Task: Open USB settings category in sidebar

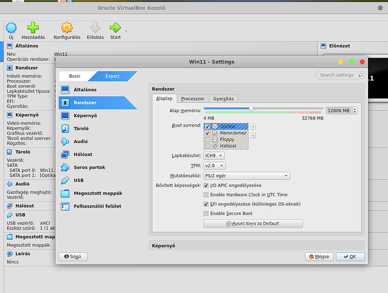Action: (x=79, y=180)
